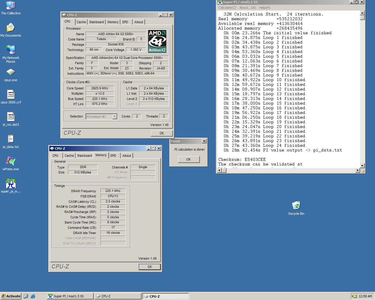Select Recycle Bin icon
Image resolution: width=375 pixels, height=300 pixels.
[296, 208]
